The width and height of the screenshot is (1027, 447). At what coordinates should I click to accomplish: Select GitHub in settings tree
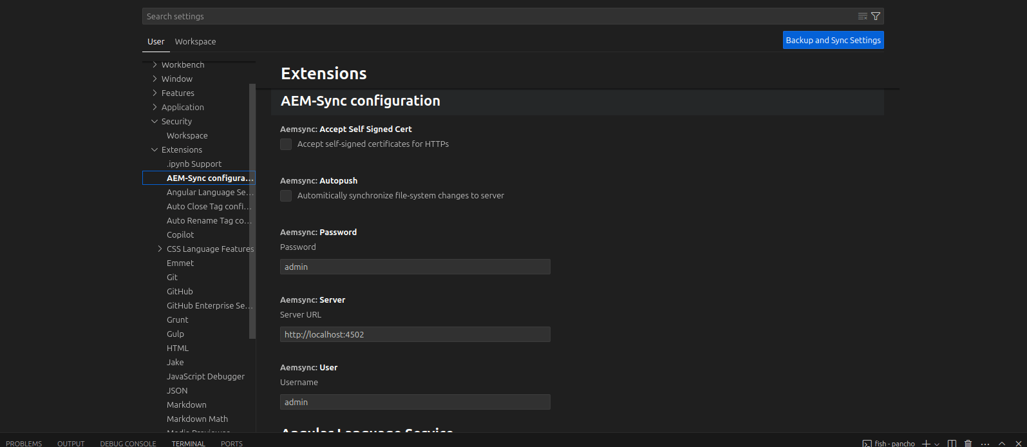tap(180, 291)
